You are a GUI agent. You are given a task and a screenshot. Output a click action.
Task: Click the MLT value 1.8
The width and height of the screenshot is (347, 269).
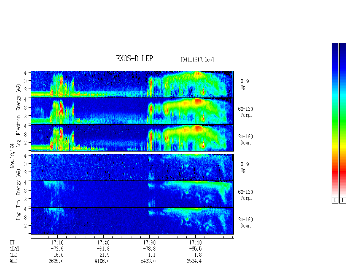(198, 255)
